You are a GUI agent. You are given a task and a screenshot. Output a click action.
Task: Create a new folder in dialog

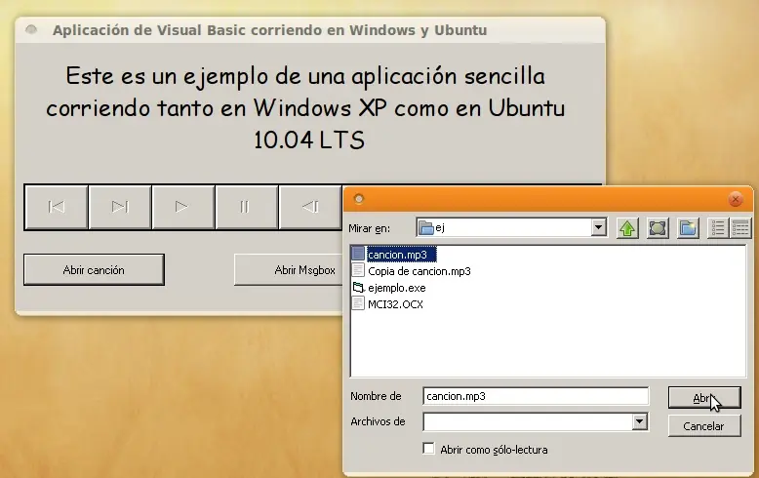(x=688, y=228)
